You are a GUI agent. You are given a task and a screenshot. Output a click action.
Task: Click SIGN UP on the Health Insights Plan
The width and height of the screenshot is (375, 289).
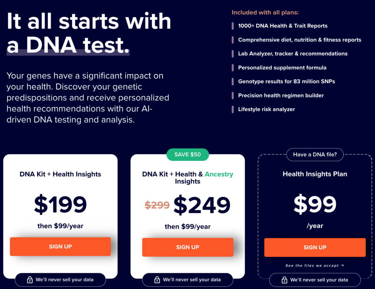click(315, 247)
